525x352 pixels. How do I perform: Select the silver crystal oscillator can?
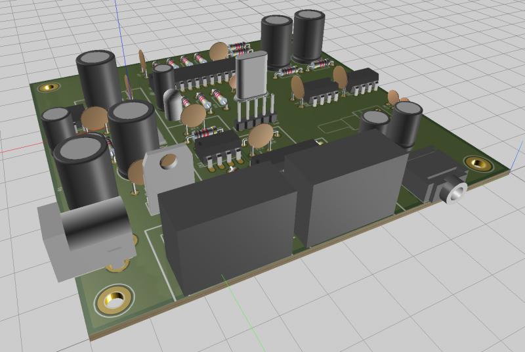pyautogui.click(x=251, y=76)
